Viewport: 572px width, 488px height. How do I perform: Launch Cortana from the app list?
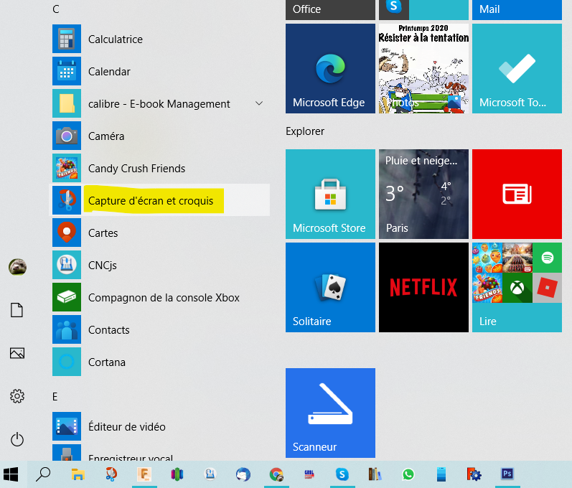click(x=159, y=362)
